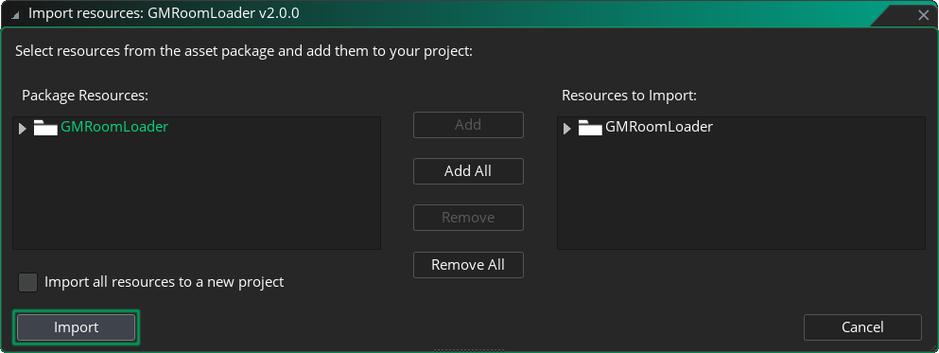Viewport: 939px width, 353px height.
Task: Select GMRoomLoader folder icon in Resources to Import
Action: (x=590, y=128)
